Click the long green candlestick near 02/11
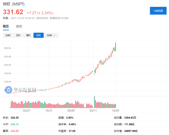This screenshot has width=169, height=135. (95, 73)
